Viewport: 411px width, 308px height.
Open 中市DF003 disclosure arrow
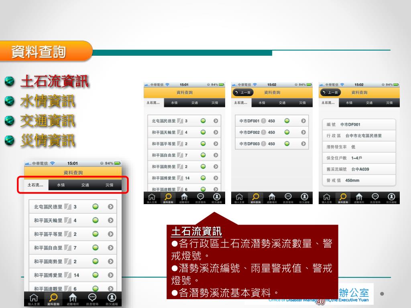click(x=303, y=144)
